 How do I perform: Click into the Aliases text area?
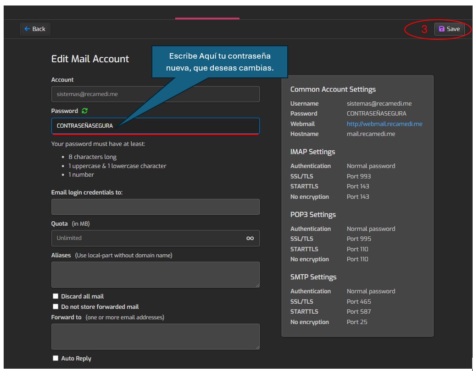coord(156,274)
